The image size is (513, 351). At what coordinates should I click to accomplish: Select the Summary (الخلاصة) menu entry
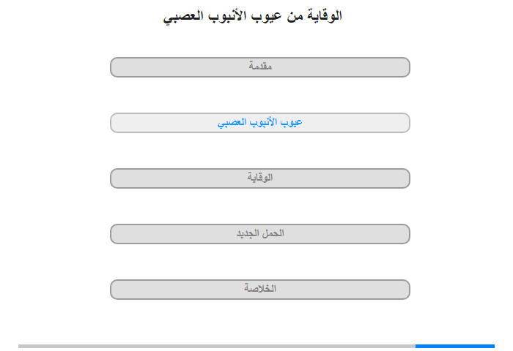(x=259, y=290)
